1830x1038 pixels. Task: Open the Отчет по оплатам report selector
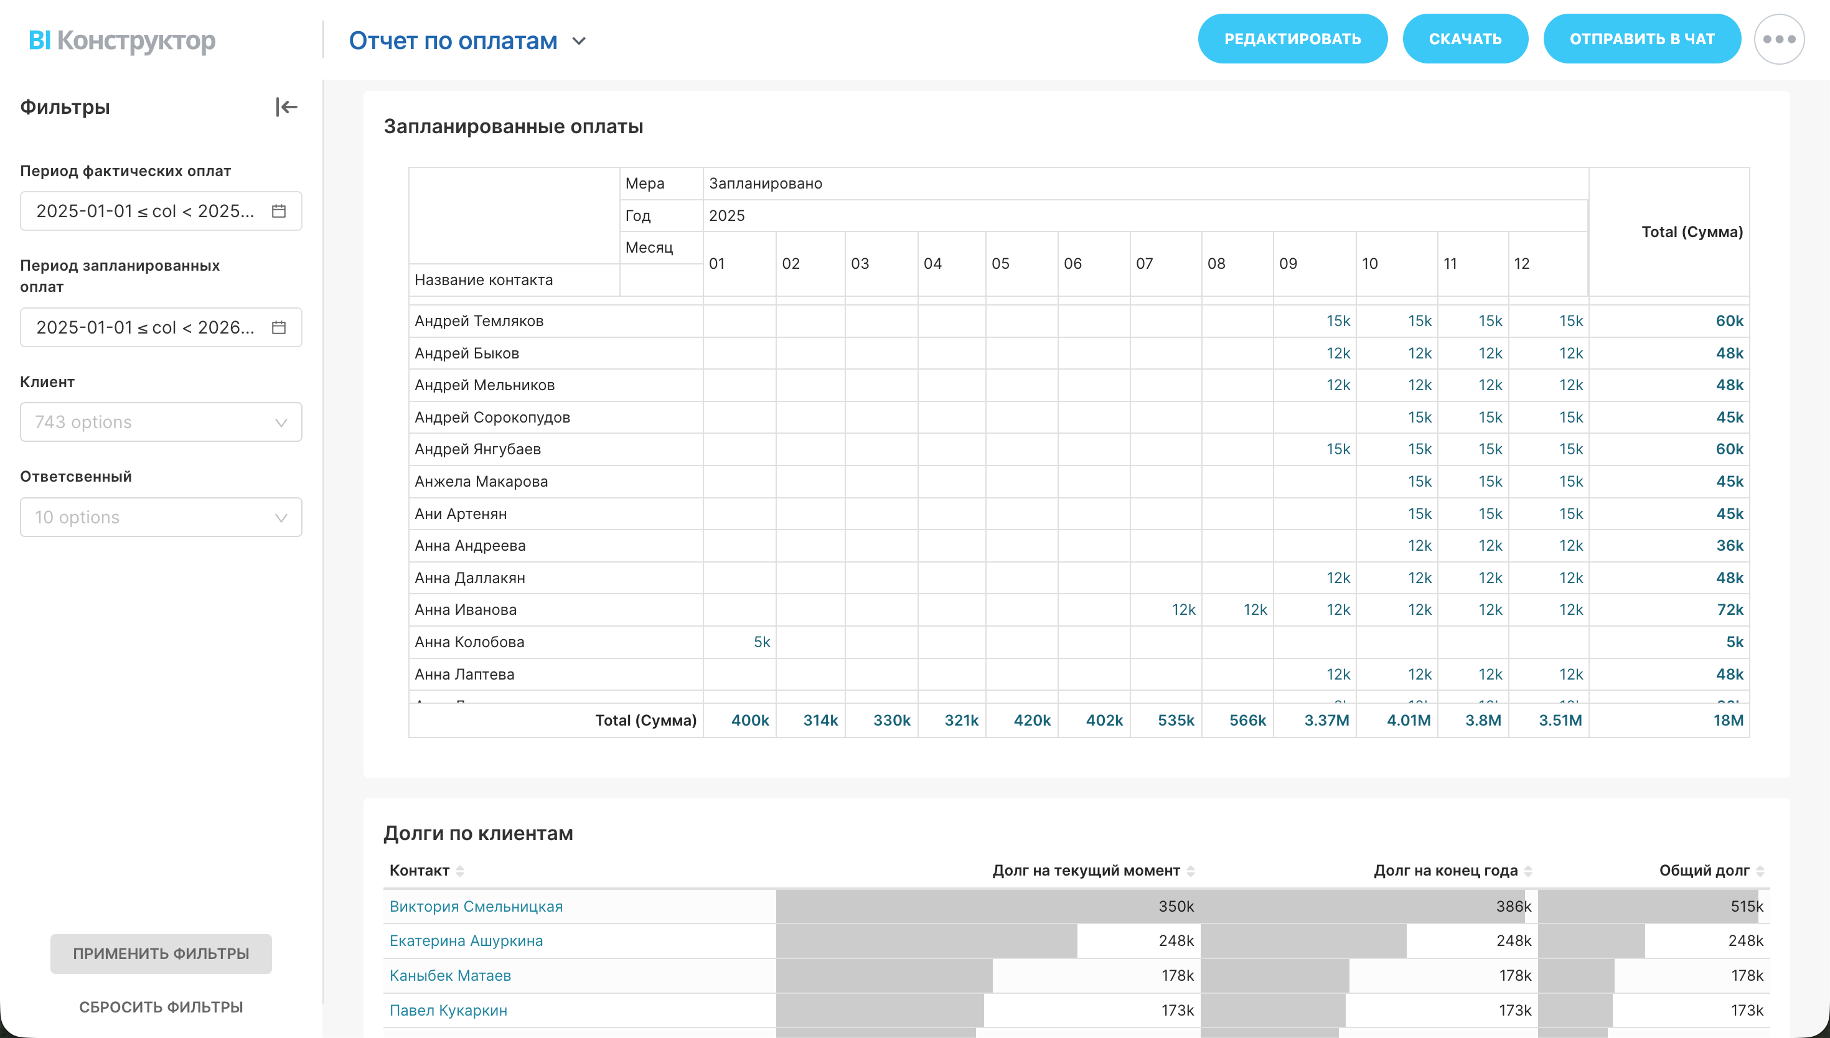click(x=467, y=40)
